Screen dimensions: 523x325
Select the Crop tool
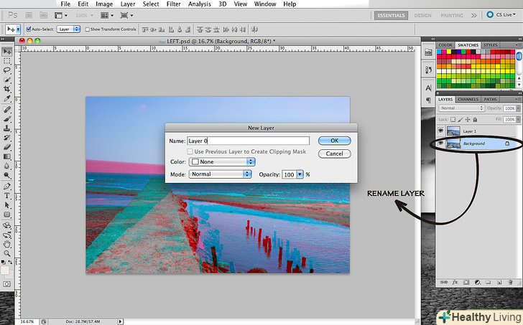[x=7, y=89]
